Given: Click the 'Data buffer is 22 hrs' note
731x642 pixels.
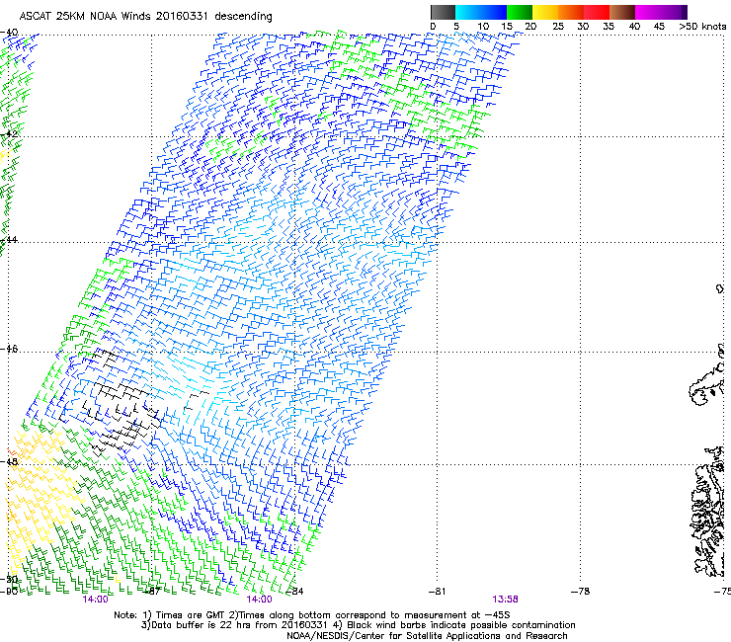Looking at the screenshot, I should tap(358, 625).
